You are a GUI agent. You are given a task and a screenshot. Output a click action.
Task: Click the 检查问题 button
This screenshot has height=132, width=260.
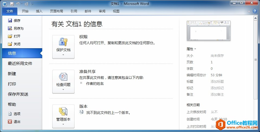[x=63, y=82]
